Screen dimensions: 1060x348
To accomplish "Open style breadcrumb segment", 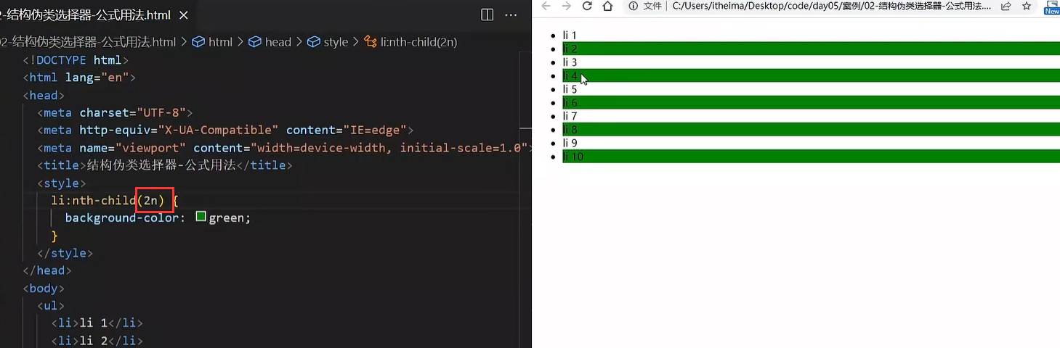I will click(328, 42).
